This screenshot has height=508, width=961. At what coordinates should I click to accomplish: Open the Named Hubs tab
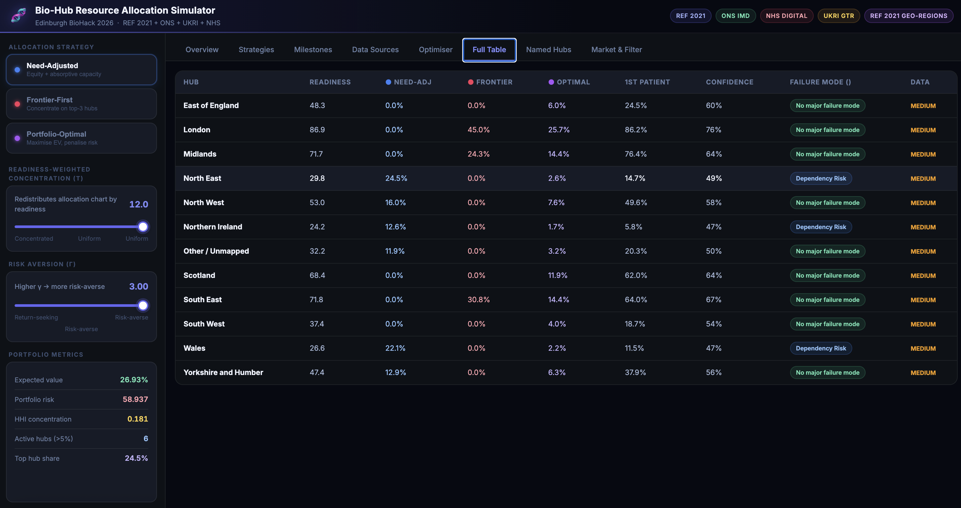click(548, 50)
